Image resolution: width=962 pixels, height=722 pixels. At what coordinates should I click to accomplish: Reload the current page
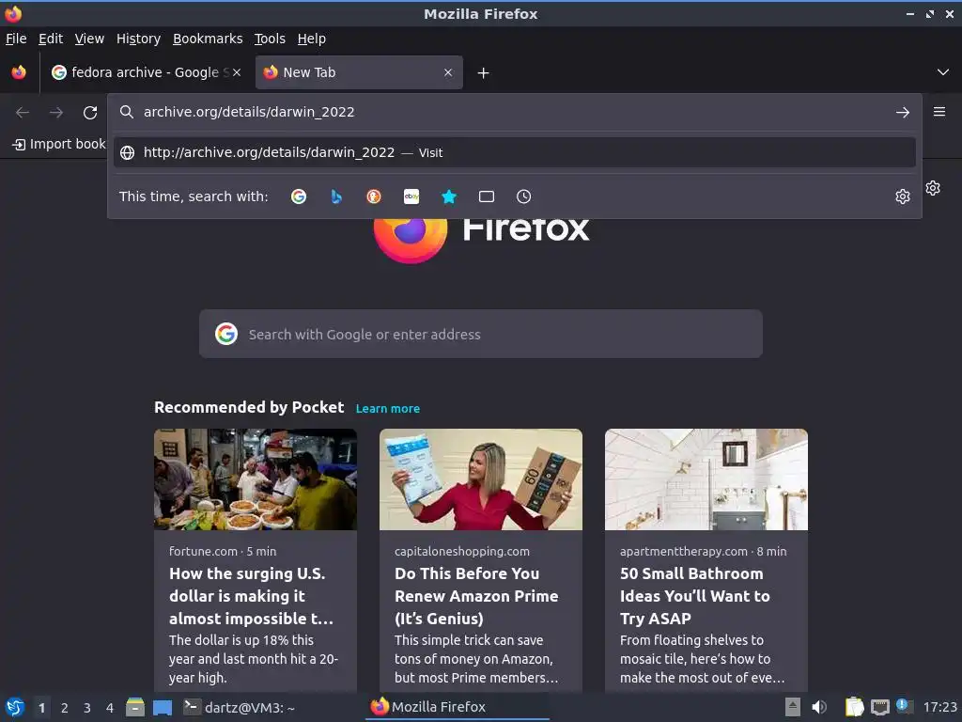point(90,113)
